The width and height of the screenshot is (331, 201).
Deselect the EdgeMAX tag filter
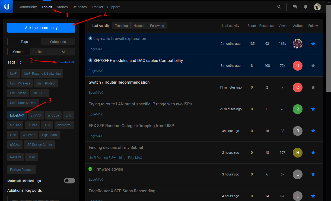click(17, 115)
